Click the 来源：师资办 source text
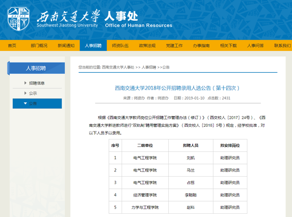Screen dimensions: 292x217 [x=134, y=98]
